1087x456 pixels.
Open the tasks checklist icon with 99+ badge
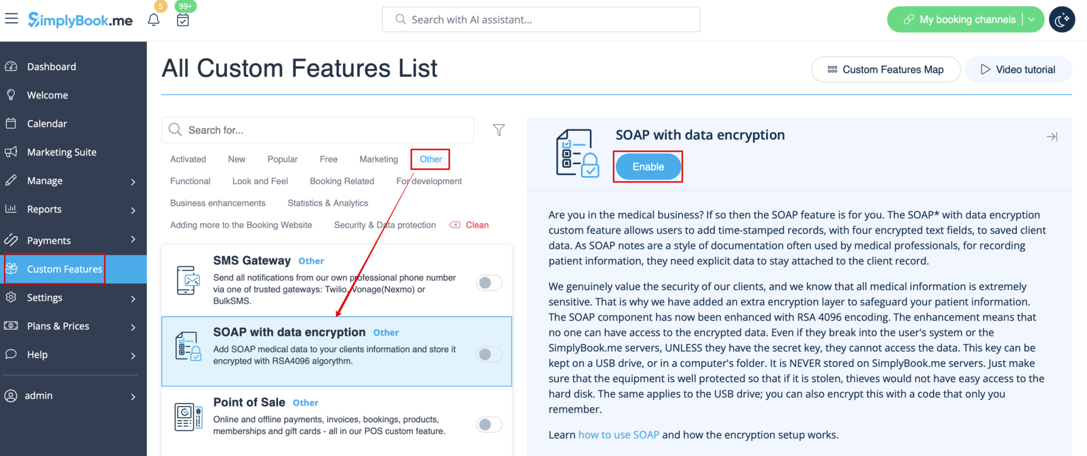pyautogui.click(x=183, y=19)
